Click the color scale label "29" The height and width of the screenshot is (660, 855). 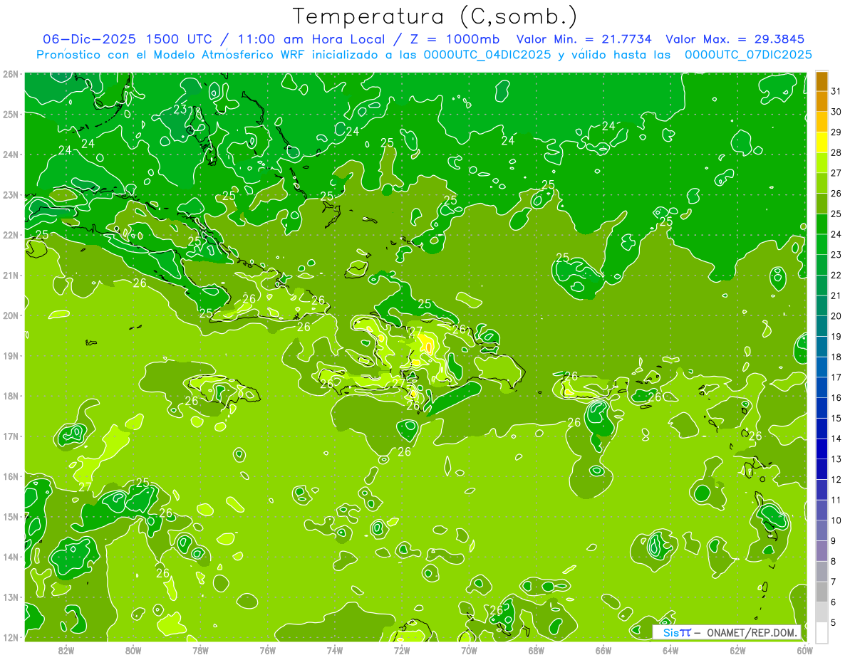coord(836,132)
